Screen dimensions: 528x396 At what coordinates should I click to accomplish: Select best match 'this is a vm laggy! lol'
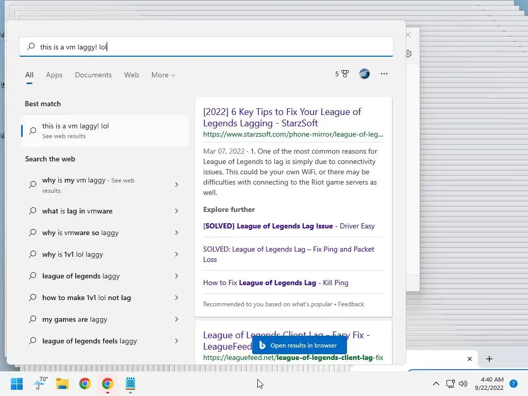pos(105,130)
